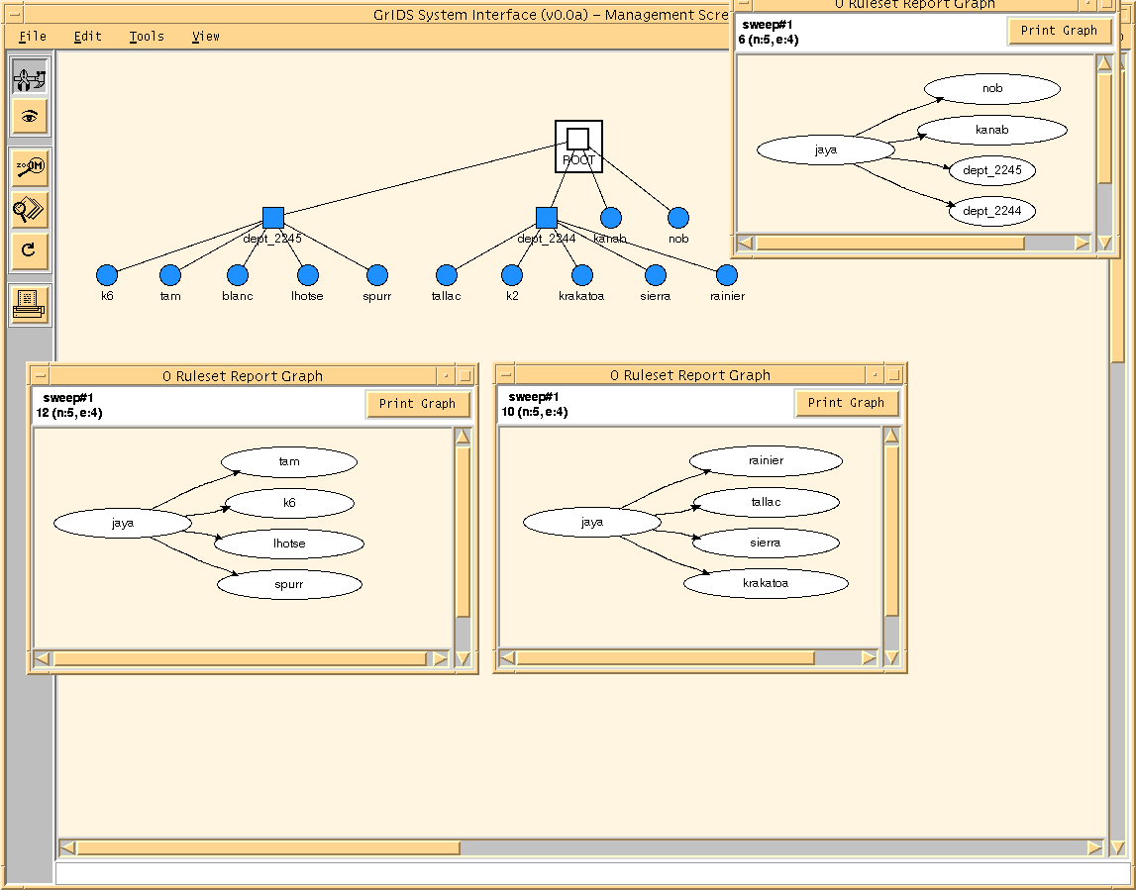
Task: Click the kanab ellipse in top-right graph
Action: pyautogui.click(x=991, y=130)
